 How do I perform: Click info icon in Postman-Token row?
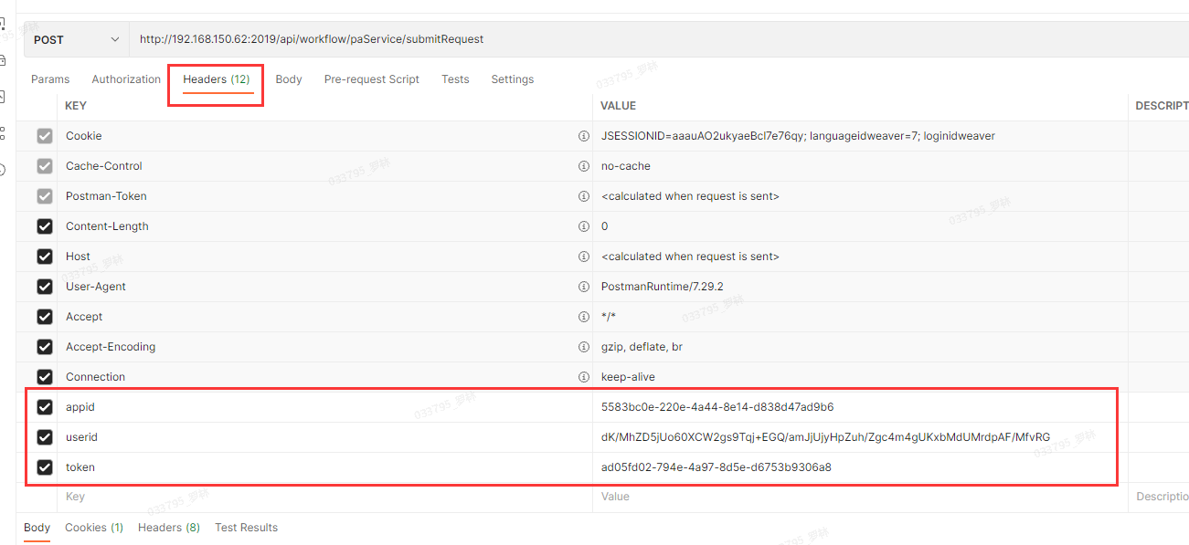pyautogui.click(x=583, y=196)
